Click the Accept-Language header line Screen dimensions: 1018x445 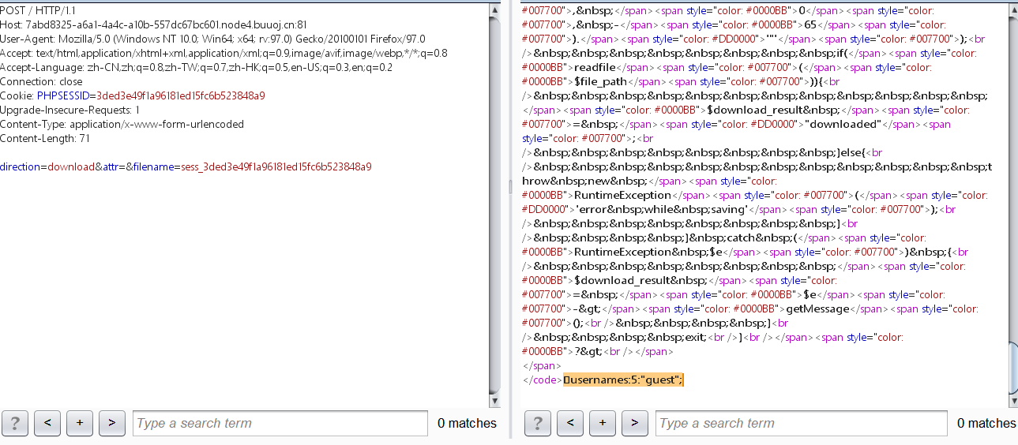[196, 67]
